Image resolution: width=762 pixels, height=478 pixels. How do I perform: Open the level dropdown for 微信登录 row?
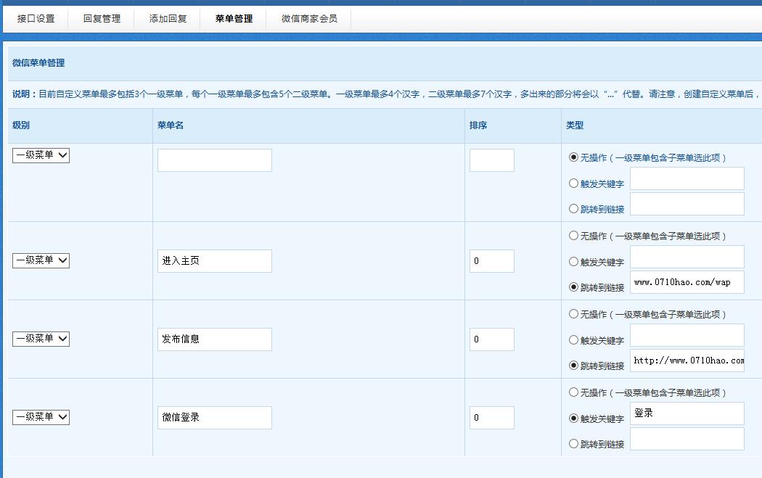41,417
